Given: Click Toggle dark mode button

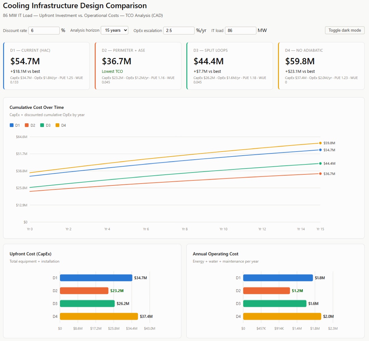Looking at the screenshot, I should 345,30.
